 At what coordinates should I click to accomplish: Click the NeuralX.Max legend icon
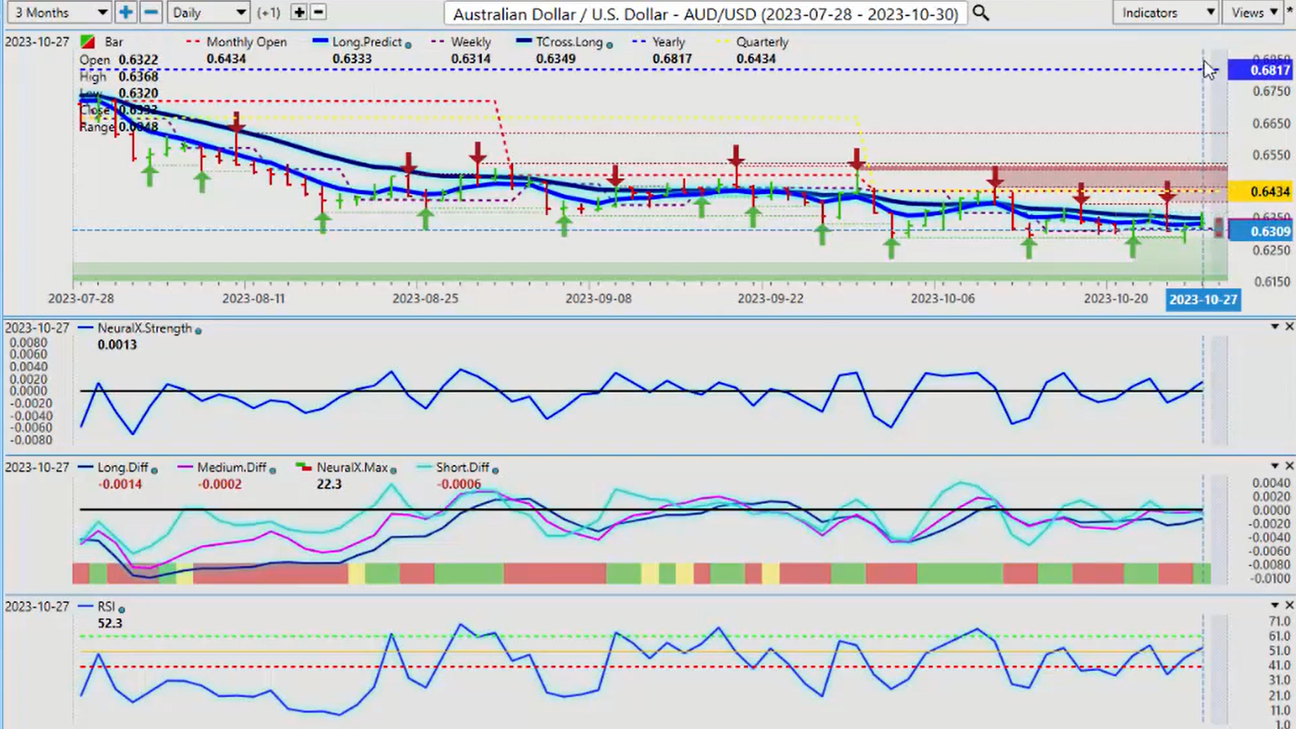click(x=303, y=468)
